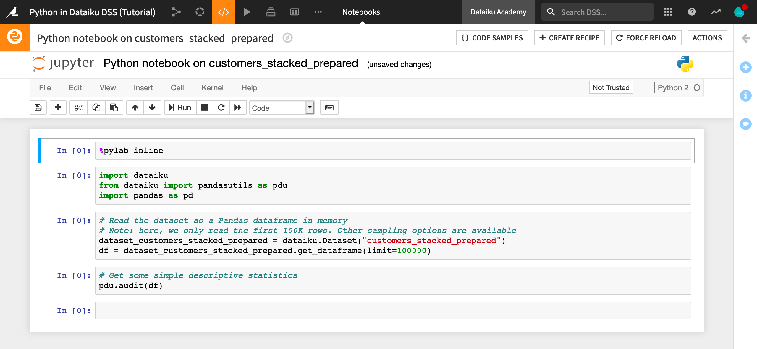
Task: Open the activity trend arrow icon
Action: pos(716,12)
